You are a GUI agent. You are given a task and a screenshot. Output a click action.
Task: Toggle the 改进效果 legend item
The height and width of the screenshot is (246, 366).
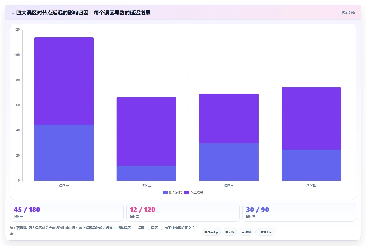[x=193, y=192]
